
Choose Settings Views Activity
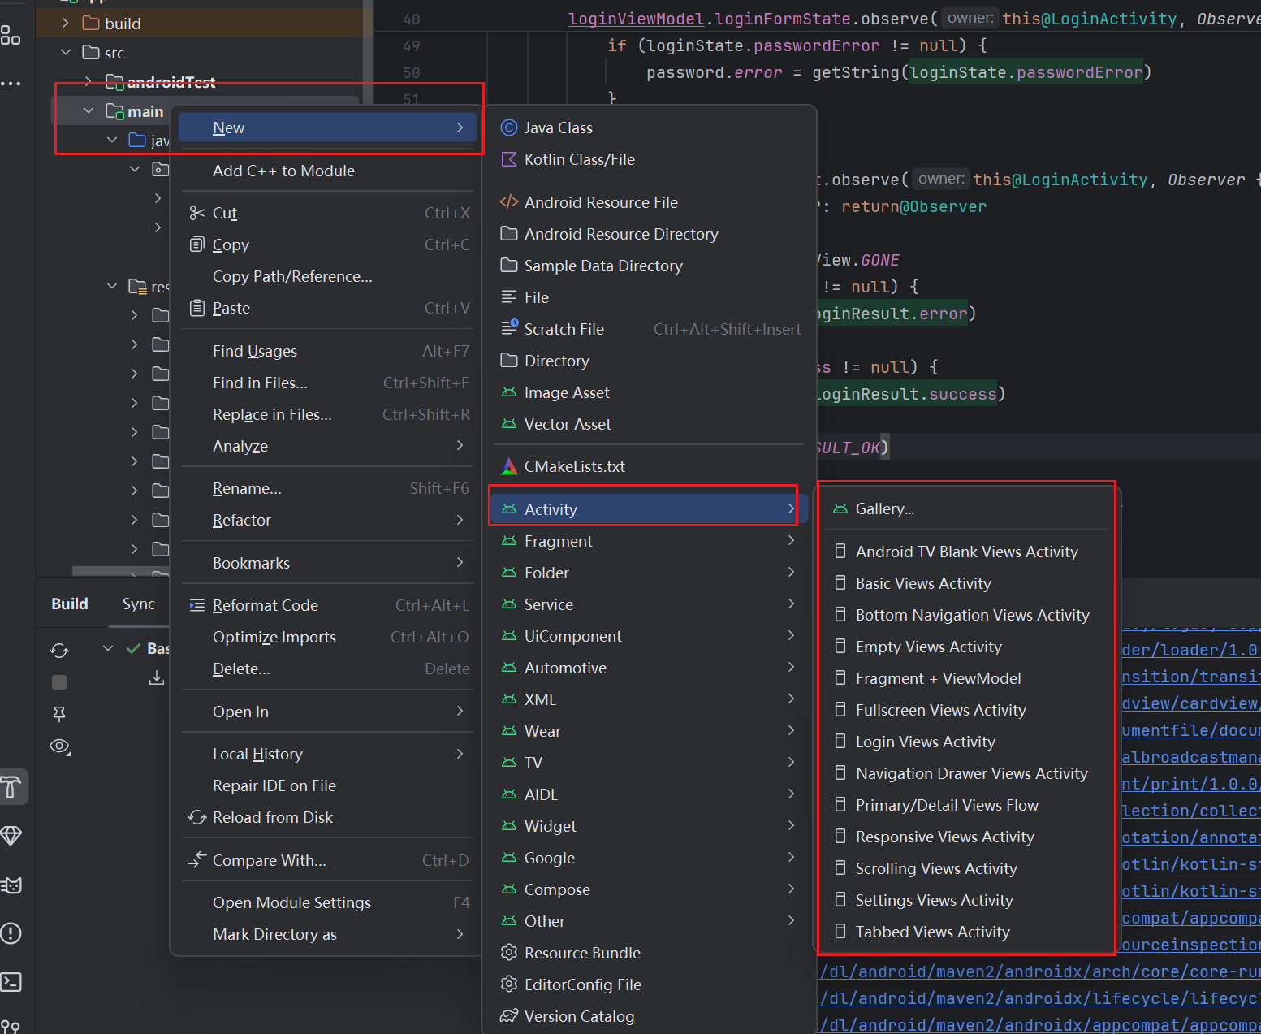point(966,900)
